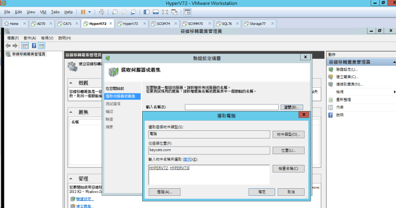Open the dropdown arrow next to pause button
The height and width of the screenshot is (208, 396).
[90, 11]
